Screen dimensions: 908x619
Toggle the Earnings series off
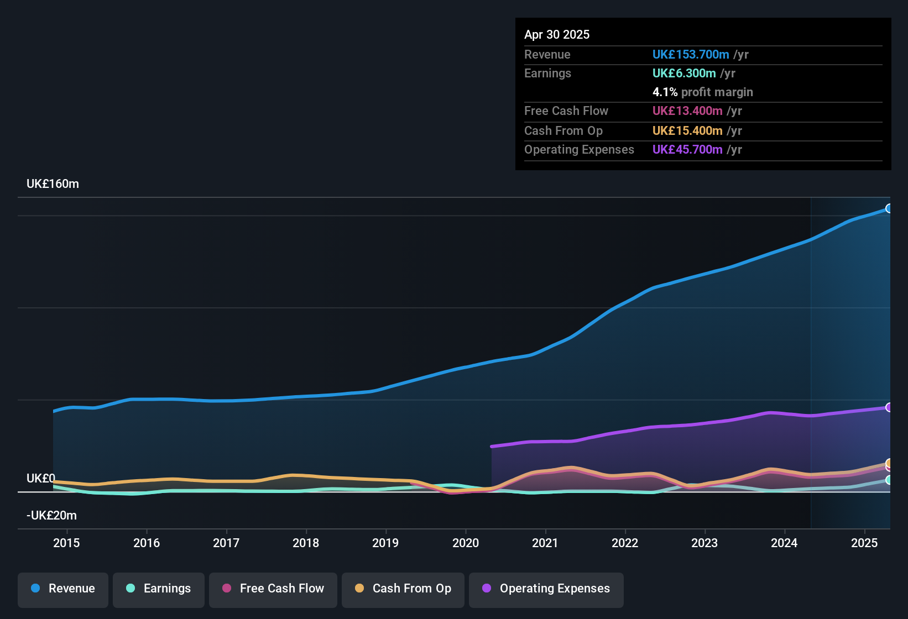click(159, 589)
